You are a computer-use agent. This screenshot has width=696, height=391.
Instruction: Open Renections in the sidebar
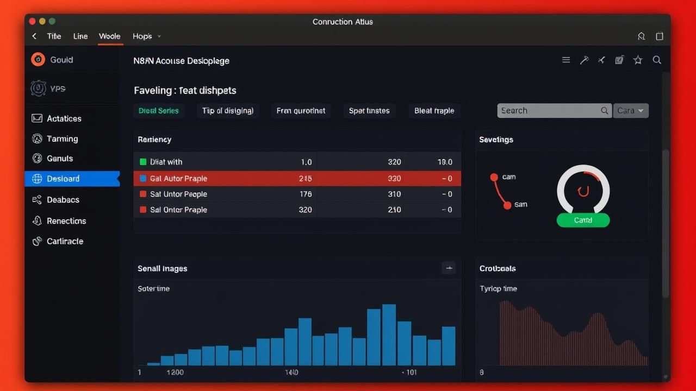click(66, 221)
